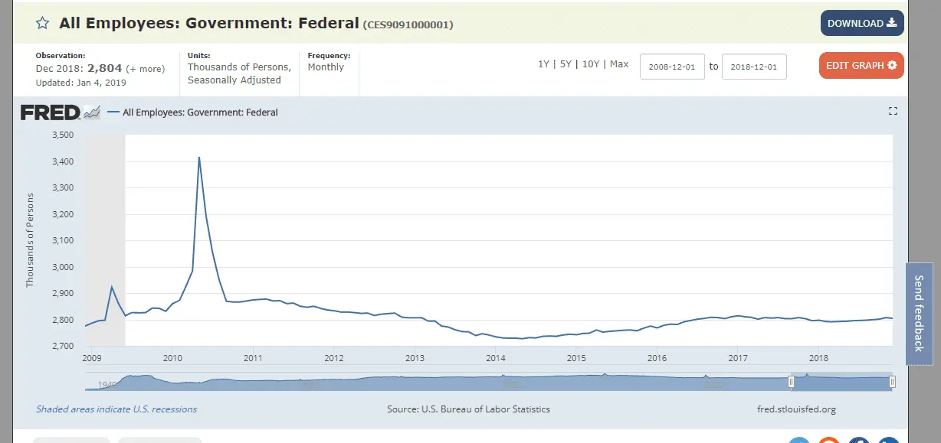Share via the Facebook icon
Image resolution: width=941 pixels, height=443 pixels.
(859, 441)
